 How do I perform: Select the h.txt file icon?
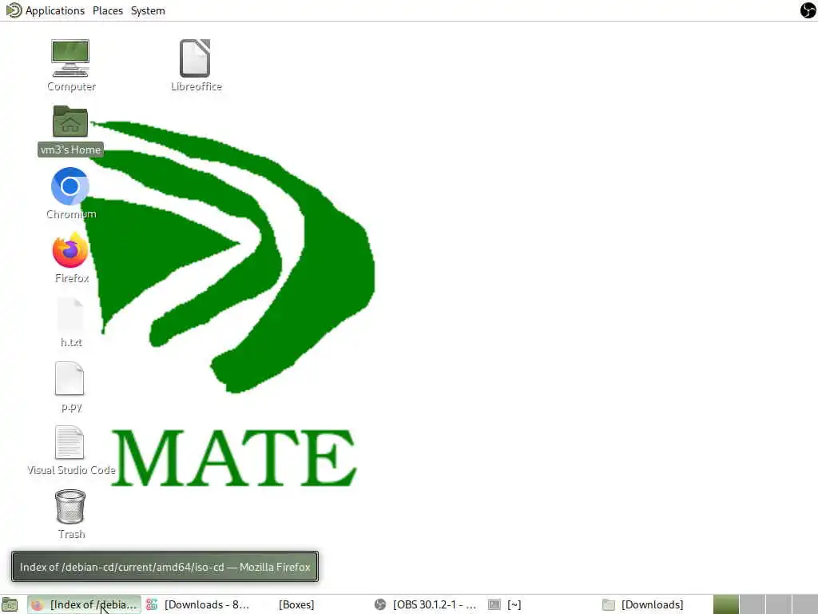pyautogui.click(x=70, y=315)
